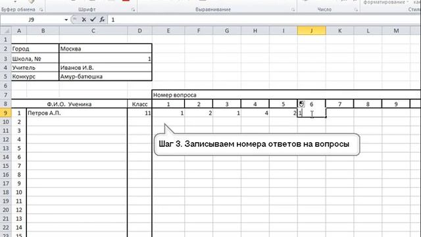Click the cell containing Амур-батюшка

point(105,76)
